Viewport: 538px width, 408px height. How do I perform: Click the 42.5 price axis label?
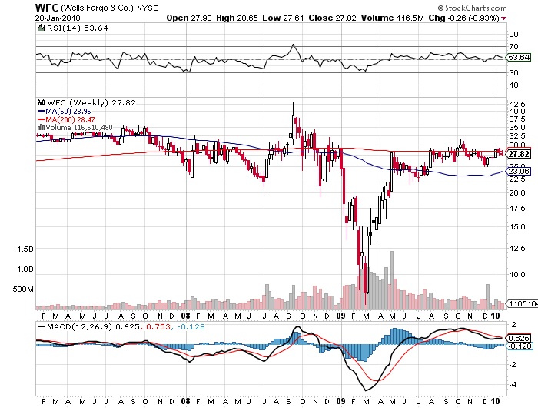tap(517, 104)
